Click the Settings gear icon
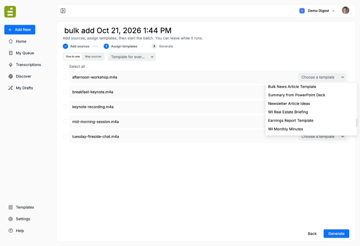Viewport: 360px width, 246px height. pyautogui.click(x=11, y=219)
